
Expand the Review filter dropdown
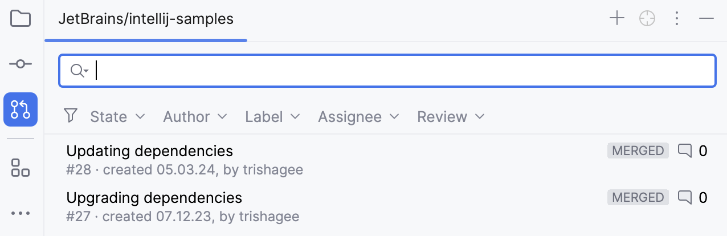pyautogui.click(x=451, y=117)
